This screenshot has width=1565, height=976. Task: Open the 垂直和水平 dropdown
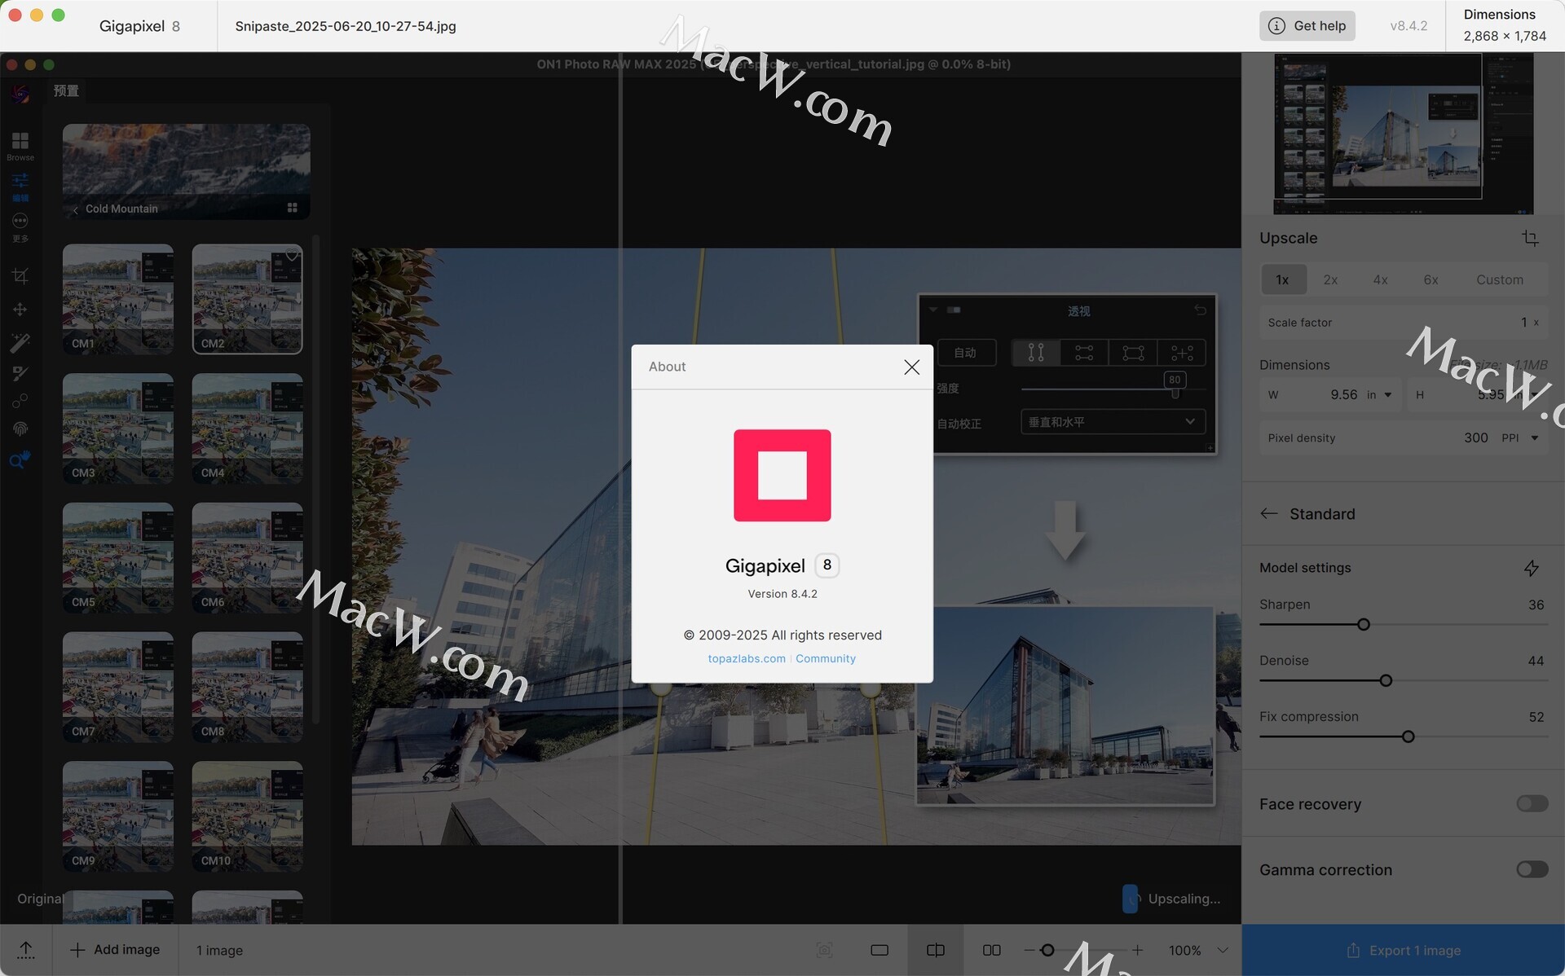click(1113, 422)
